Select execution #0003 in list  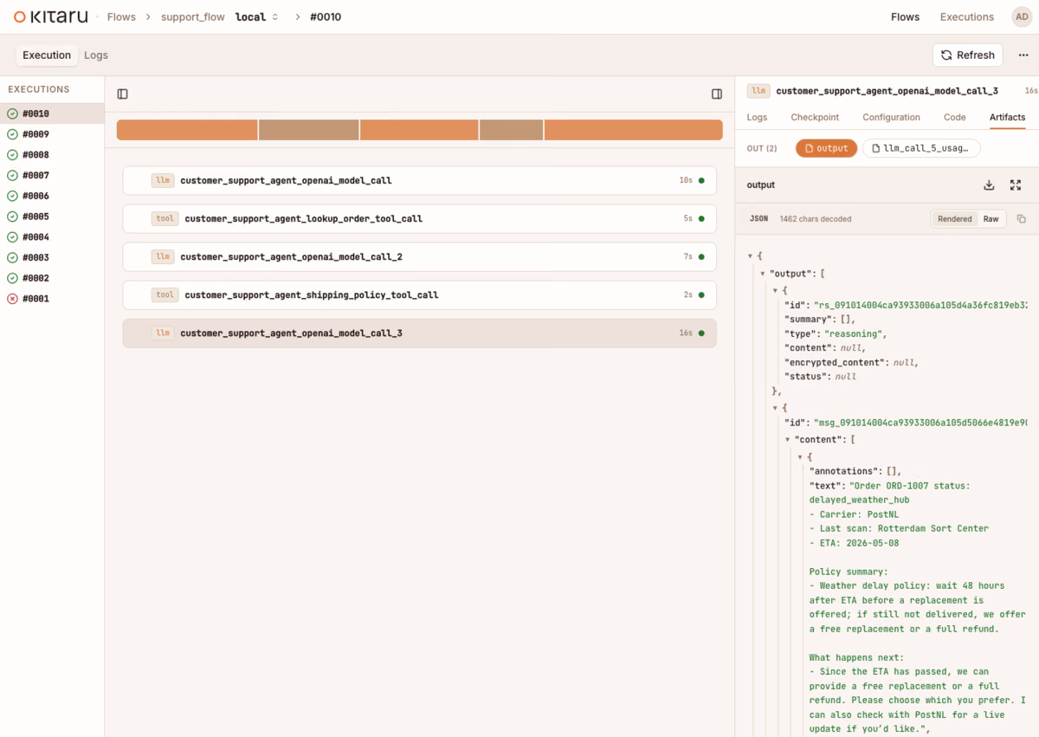[x=52, y=258]
